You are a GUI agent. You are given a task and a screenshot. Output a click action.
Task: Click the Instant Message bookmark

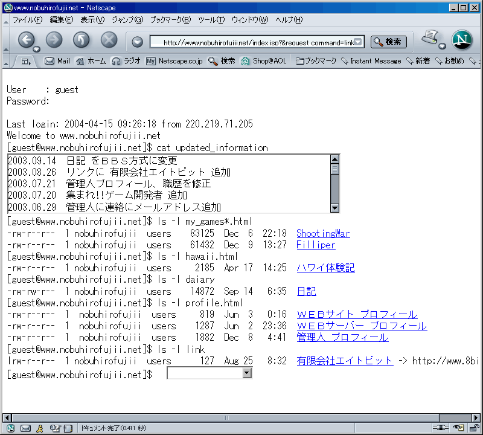click(x=371, y=61)
